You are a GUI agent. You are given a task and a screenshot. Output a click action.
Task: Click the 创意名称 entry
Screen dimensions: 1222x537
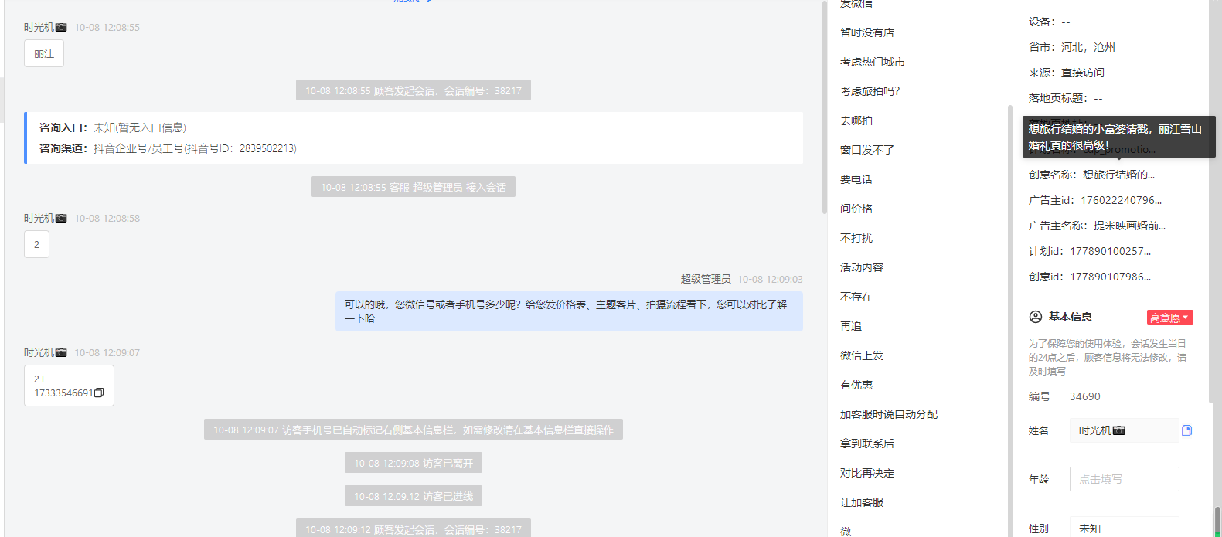pyautogui.click(x=1091, y=175)
